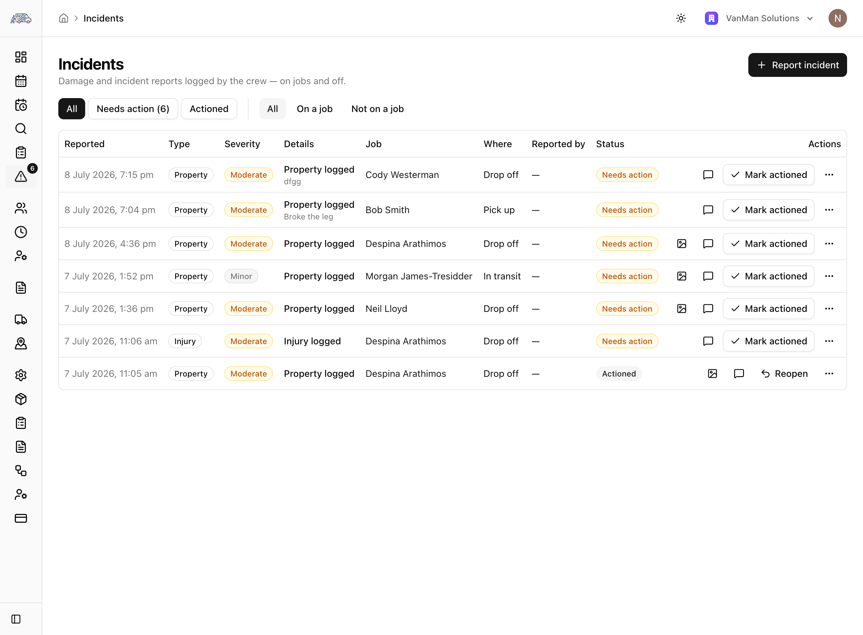
Task: Select the All job-location filter
Action: [x=272, y=109]
